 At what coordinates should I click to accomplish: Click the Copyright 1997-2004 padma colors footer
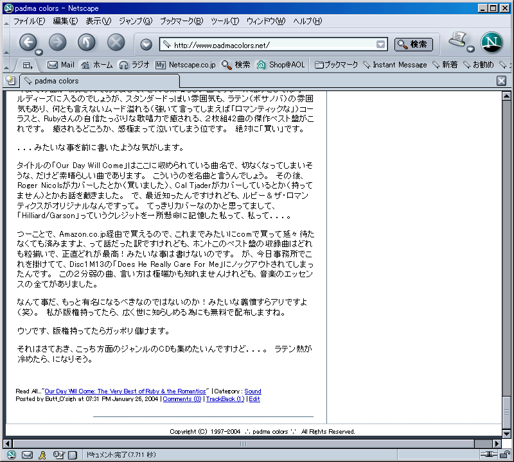pos(262,432)
